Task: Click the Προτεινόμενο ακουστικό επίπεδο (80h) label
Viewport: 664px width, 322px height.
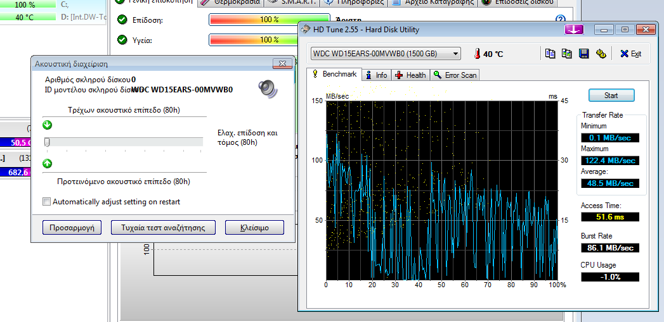Action: [x=124, y=182]
